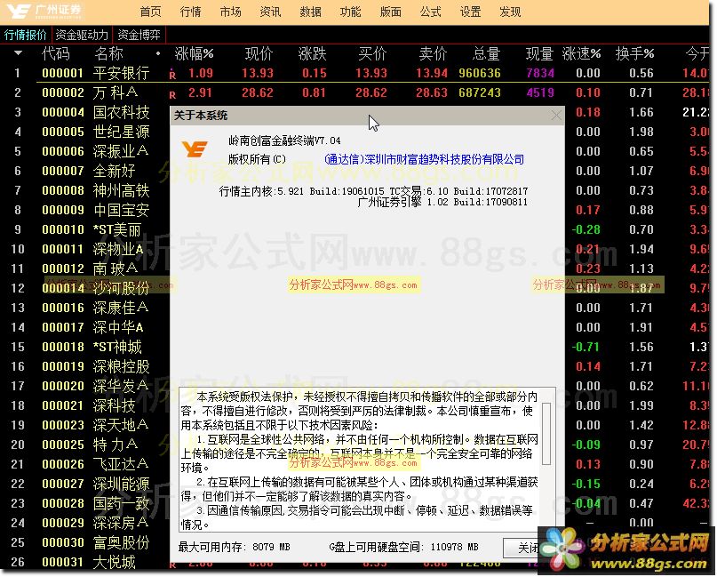717x577 pixels.
Task: Click the R marker on 万科A row
Action: (x=172, y=95)
